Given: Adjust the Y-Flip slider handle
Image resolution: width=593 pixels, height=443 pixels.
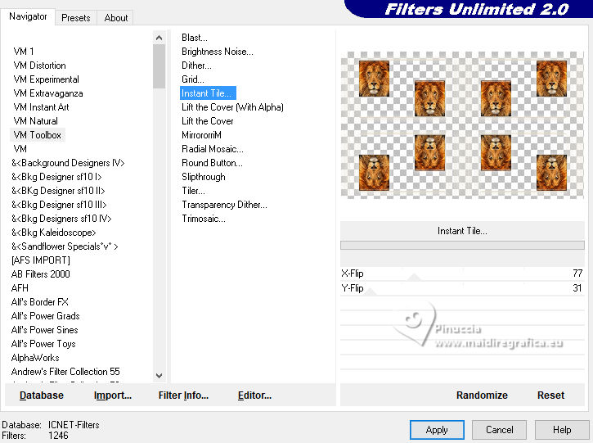Looking at the screenshot, I should coord(371,292).
